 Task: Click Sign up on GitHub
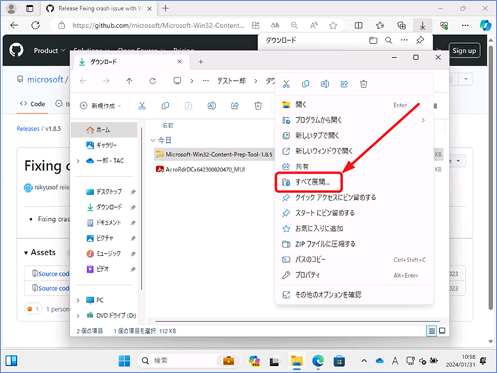[464, 51]
